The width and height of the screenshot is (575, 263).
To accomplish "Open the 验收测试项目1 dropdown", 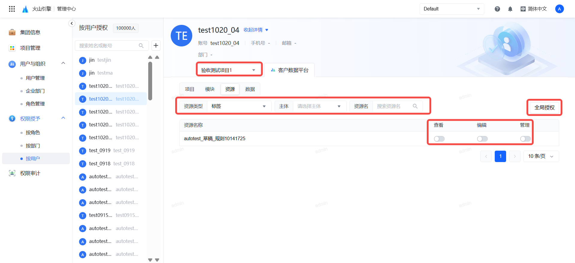I will (229, 70).
